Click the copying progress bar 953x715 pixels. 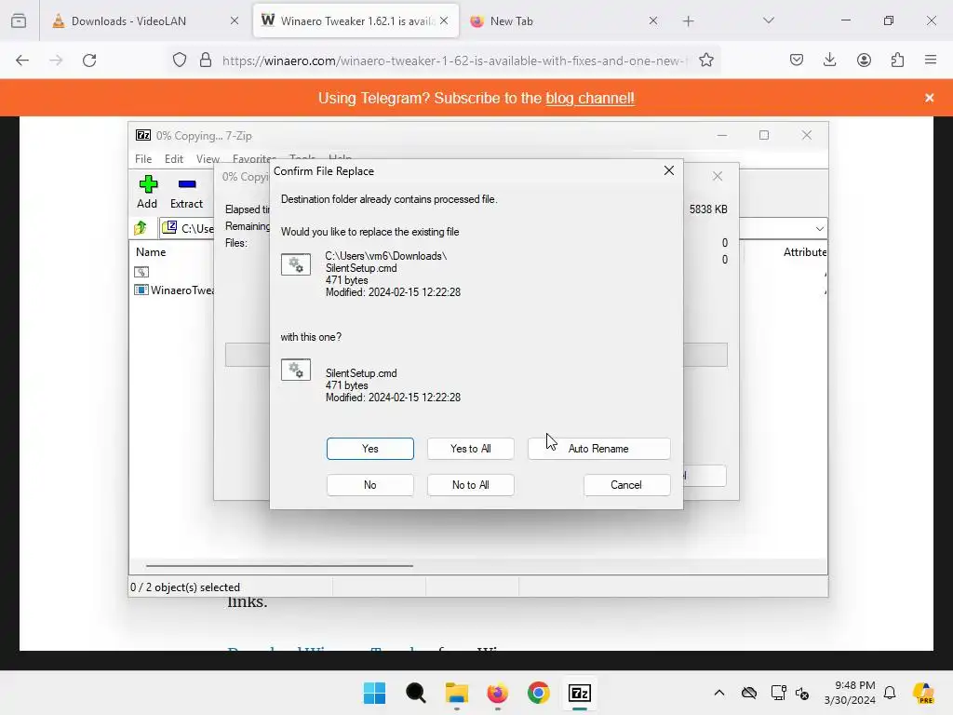coord(476,355)
